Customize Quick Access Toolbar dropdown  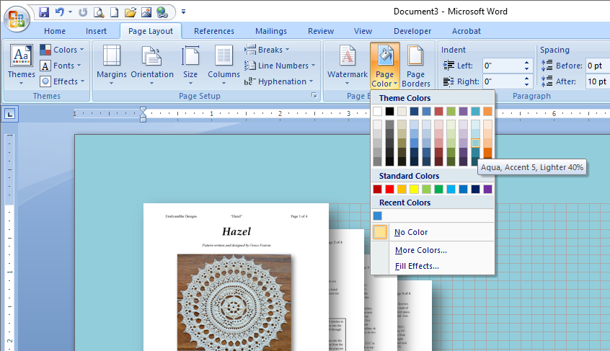click(183, 12)
